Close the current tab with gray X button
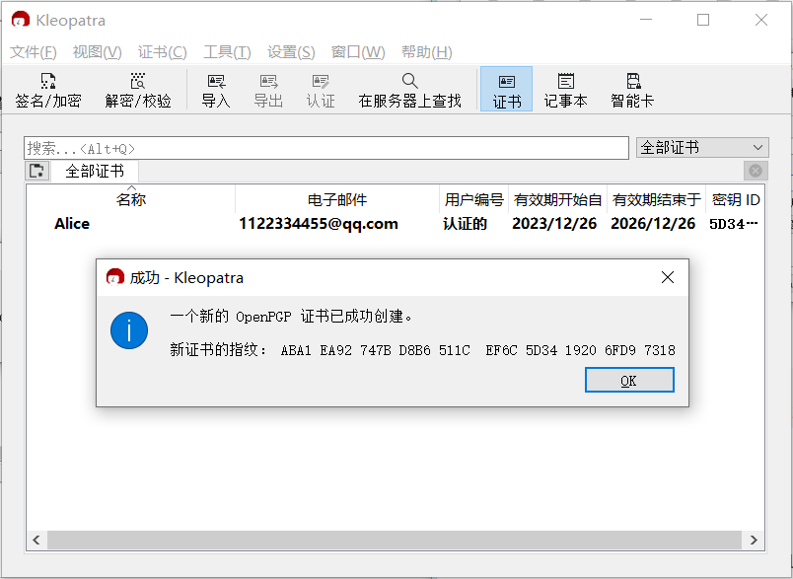Image resolution: width=793 pixels, height=579 pixels. [x=756, y=171]
